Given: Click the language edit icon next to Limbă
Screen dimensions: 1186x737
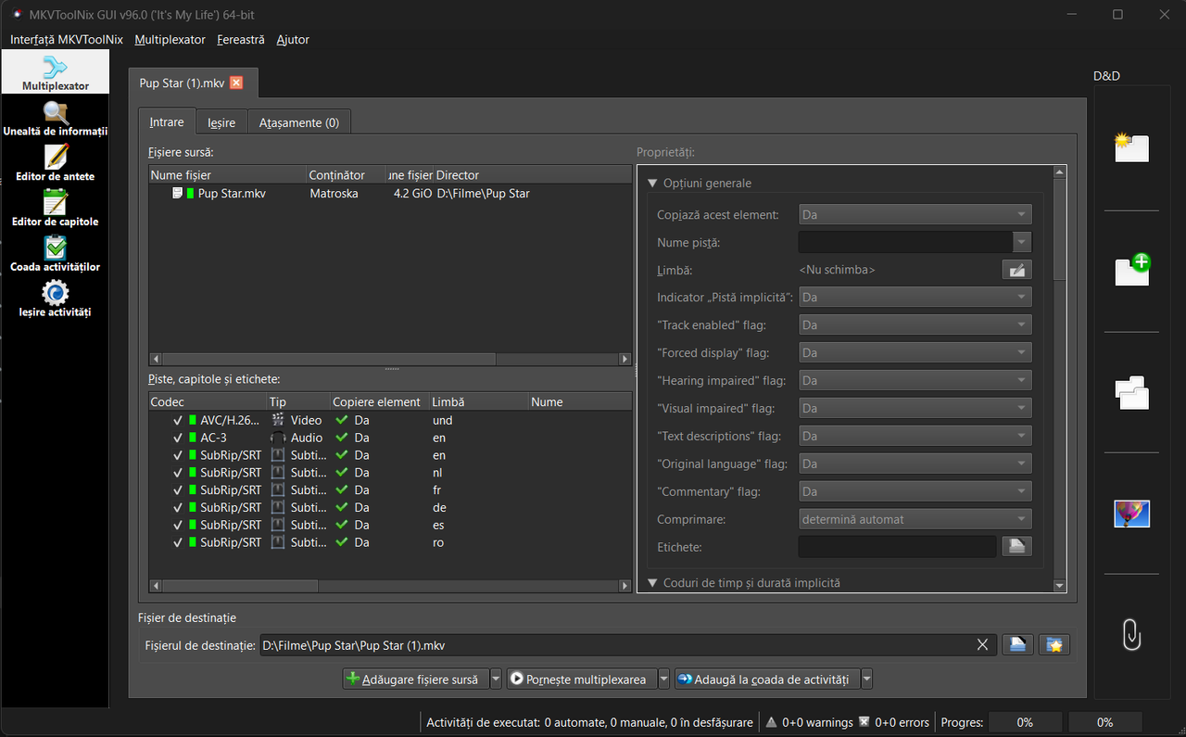Looking at the screenshot, I should coord(1016,270).
